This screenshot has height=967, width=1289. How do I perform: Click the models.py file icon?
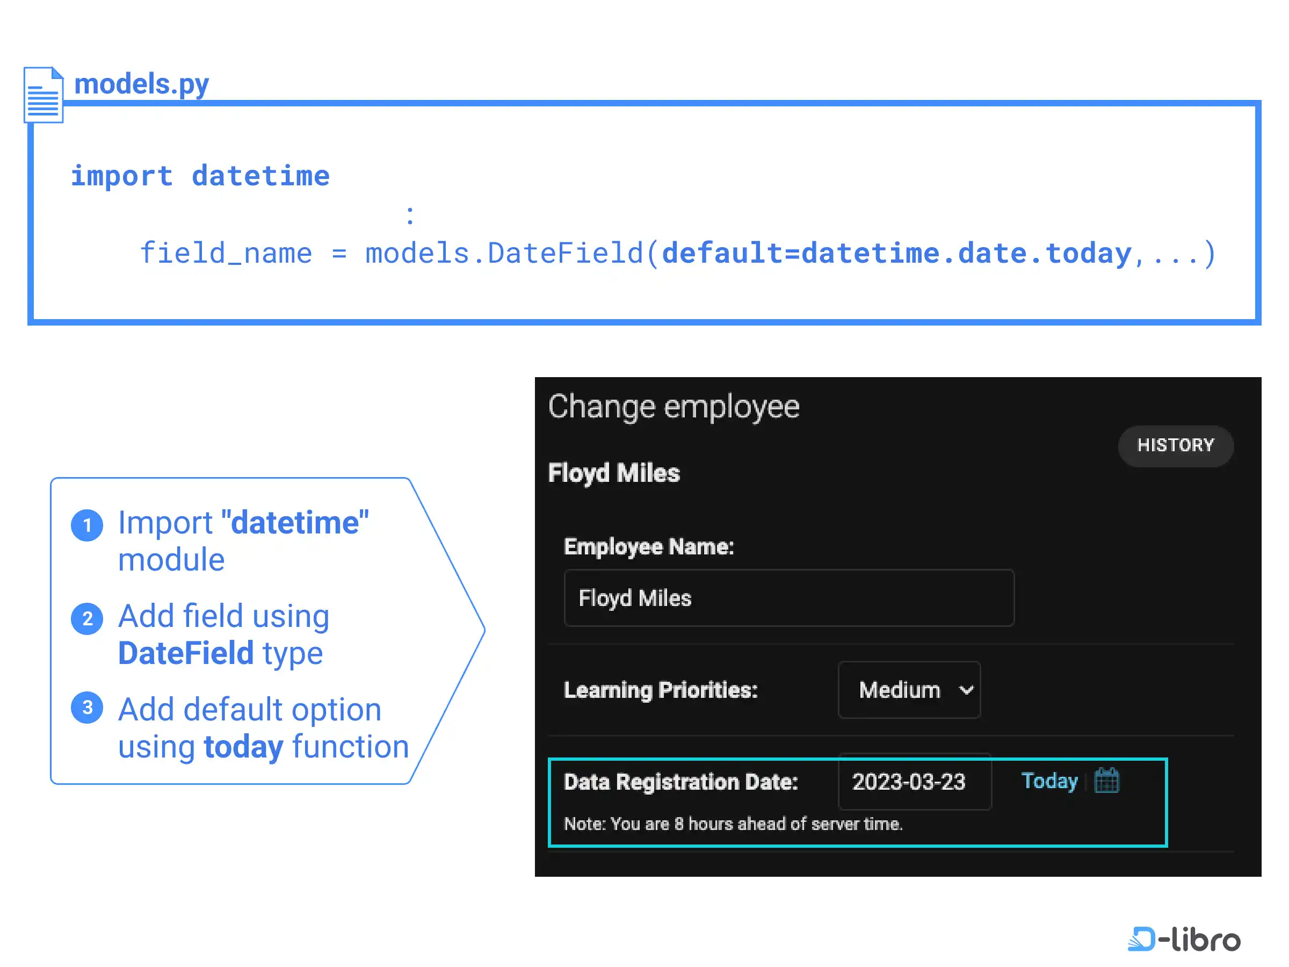(44, 96)
